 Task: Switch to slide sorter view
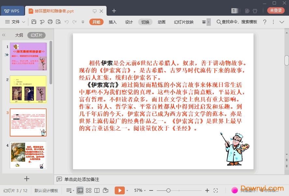[x=89, y=190]
